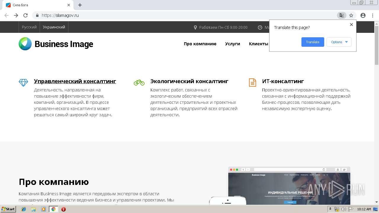Click the green bicycle icon
The width and height of the screenshot is (379, 213).
coord(139,83)
